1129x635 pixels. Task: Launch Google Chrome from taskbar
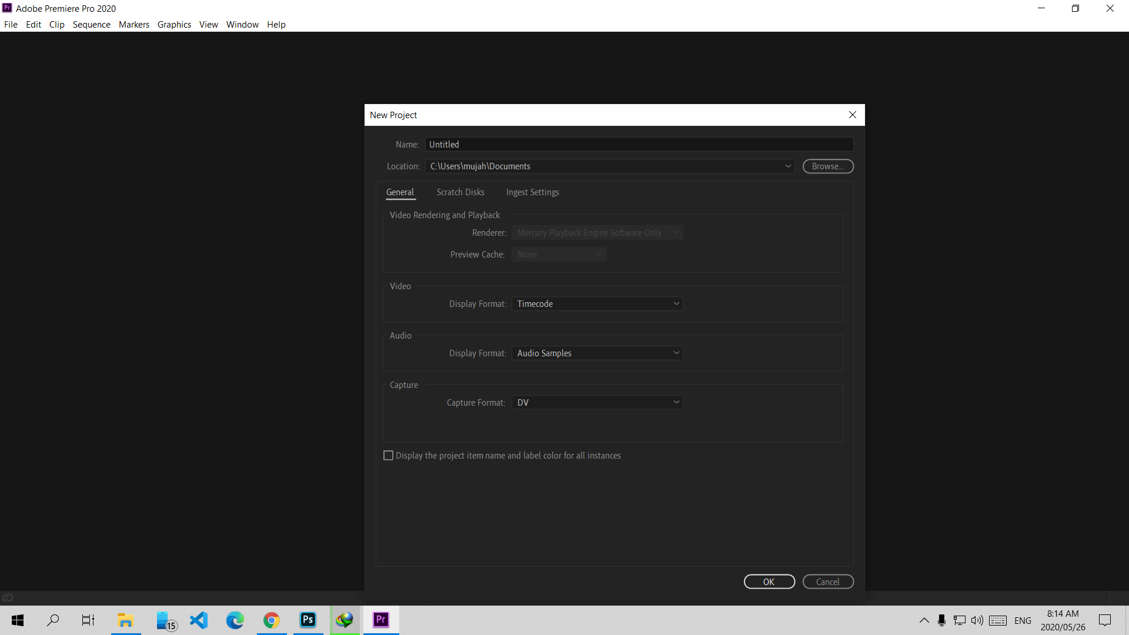click(271, 620)
